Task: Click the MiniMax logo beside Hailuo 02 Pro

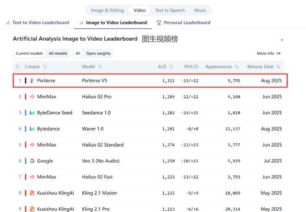Action: tap(32, 97)
